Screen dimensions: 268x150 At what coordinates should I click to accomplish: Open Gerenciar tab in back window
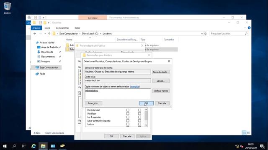[x=93, y=17]
